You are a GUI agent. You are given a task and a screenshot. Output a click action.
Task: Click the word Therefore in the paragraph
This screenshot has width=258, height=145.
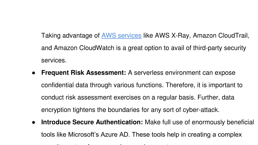[x=180, y=85]
